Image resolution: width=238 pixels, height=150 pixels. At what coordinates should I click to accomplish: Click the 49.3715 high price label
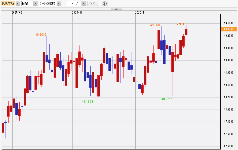click(180, 24)
